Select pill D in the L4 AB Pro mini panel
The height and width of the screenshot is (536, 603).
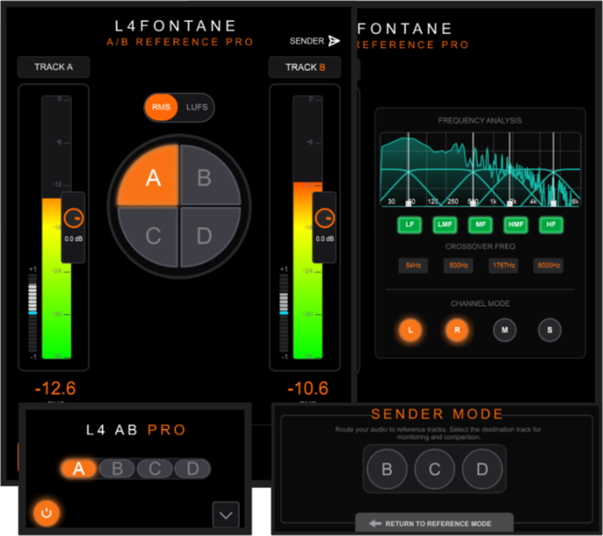click(x=192, y=468)
